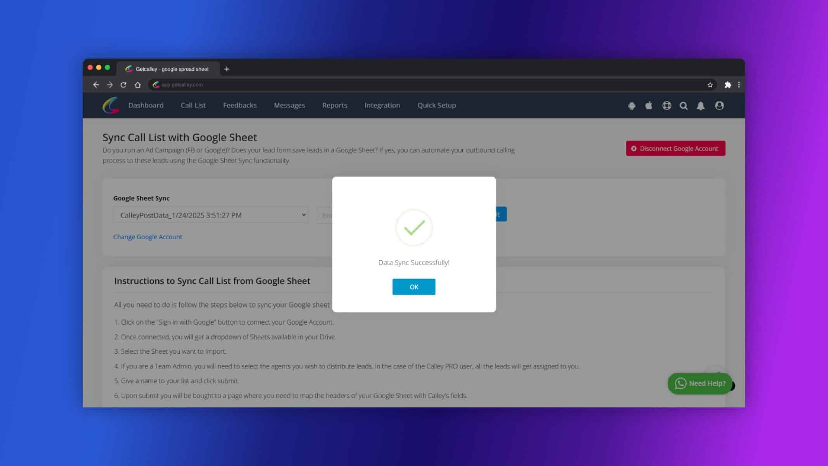This screenshot has height=466, width=828.
Task: Click the browser refresh page icon
Action: tap(123, 85)
